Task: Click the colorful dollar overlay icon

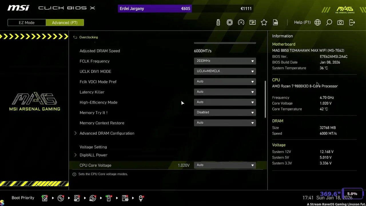Action: 2,203
